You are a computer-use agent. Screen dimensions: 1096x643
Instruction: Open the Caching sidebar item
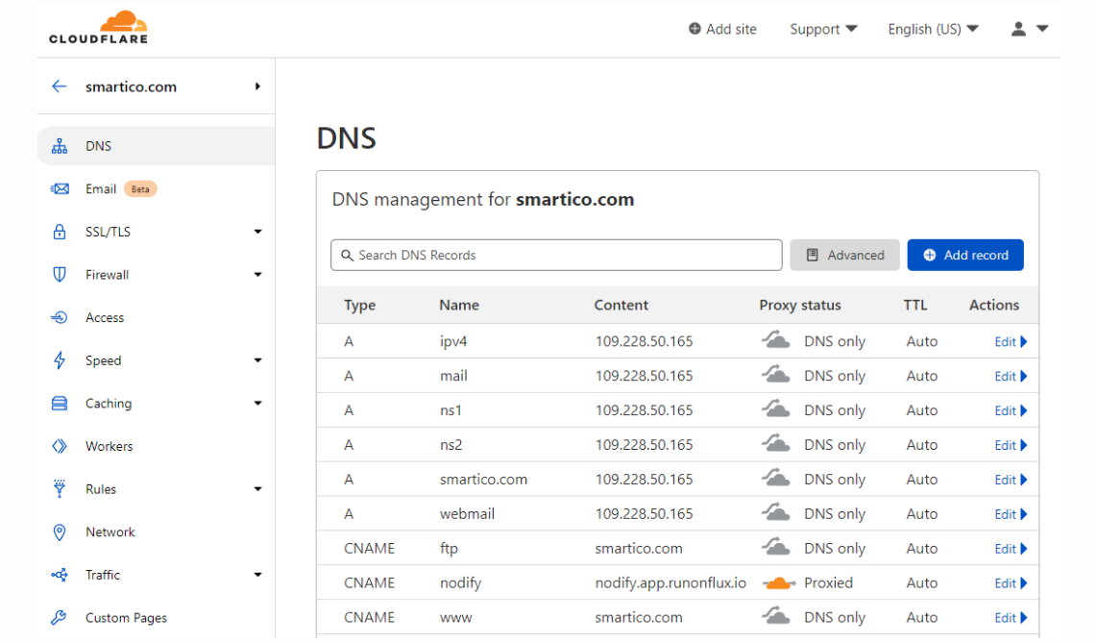109,404
